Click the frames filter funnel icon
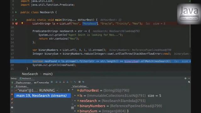The height and width of the screenshot is (113, 201). [x=69, y=90]
